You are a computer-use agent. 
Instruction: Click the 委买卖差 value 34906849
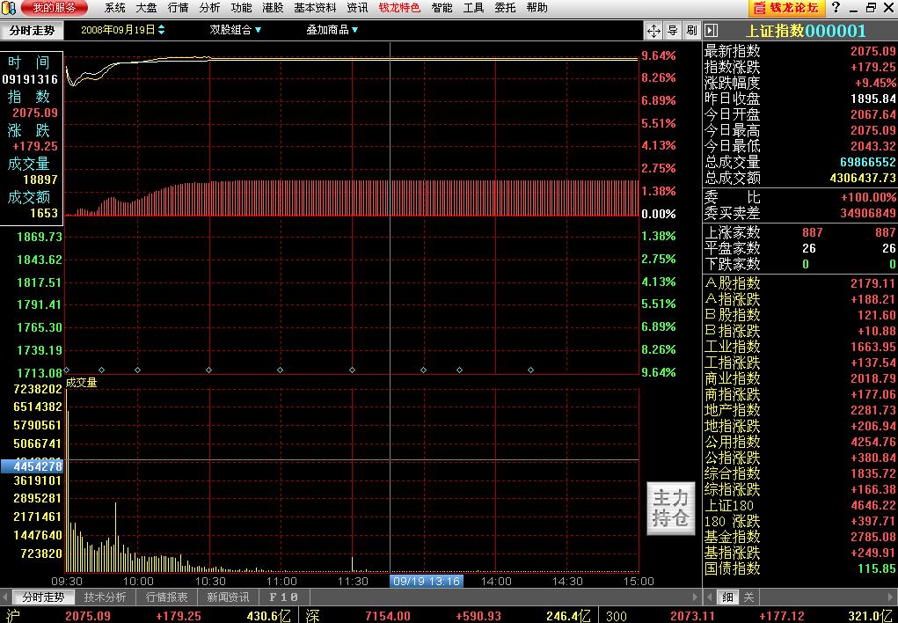pos(867,214)
